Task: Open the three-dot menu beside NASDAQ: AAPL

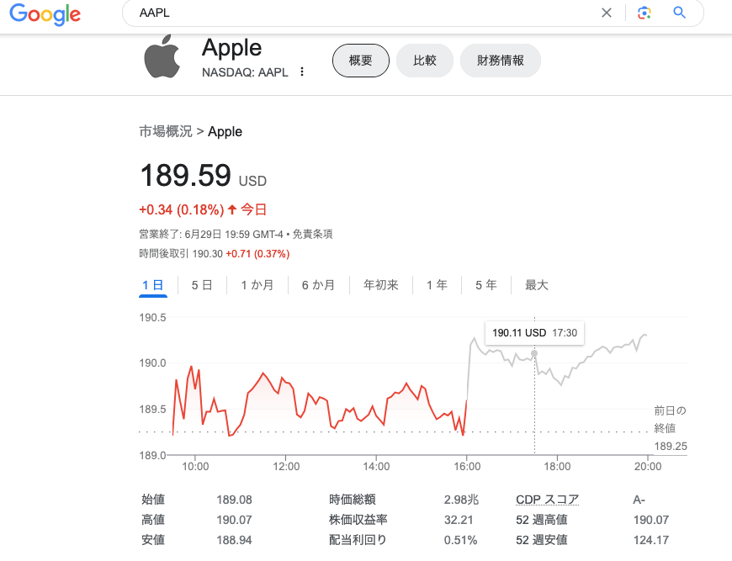Action: point(302,72)
